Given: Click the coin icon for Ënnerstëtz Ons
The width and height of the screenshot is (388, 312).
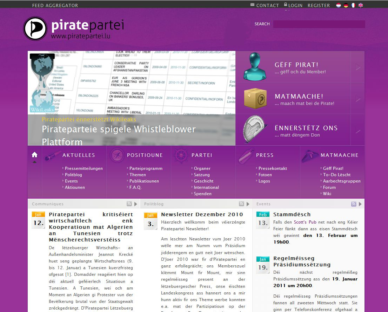Looking at the screenshot, I should coord(255,130).
